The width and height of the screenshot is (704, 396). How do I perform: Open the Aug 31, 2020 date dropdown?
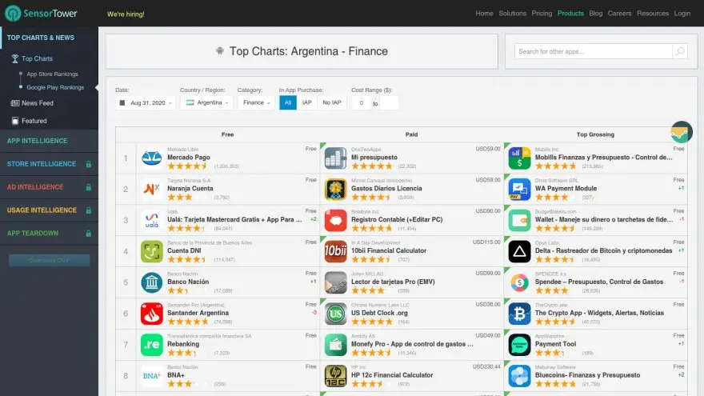146,103
